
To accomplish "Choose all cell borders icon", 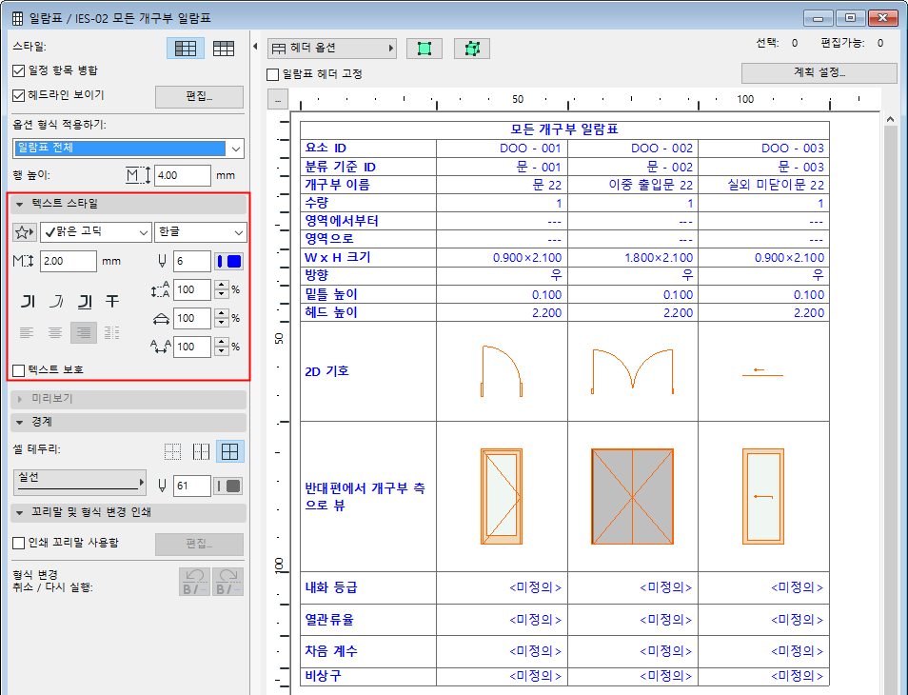I will 229,451.
